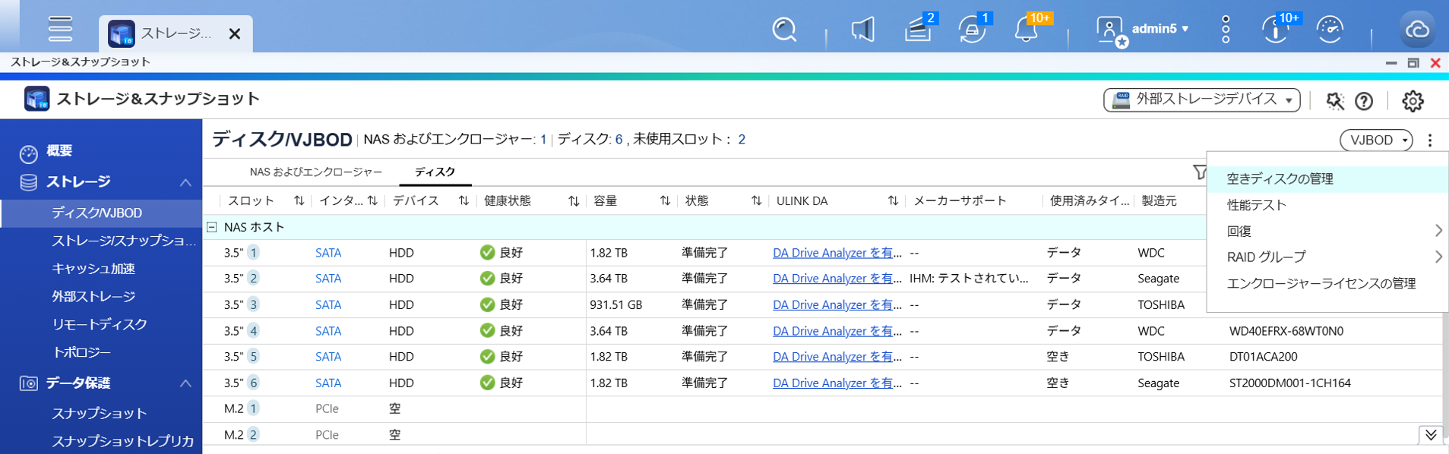Open the QTS main hamburger menu

pos(60,29)
